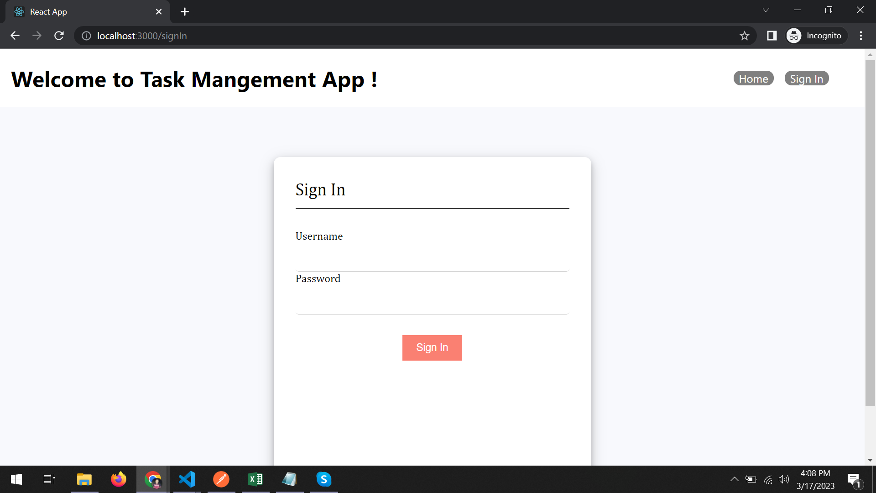Screen dimensions: 876x493
Task: Expand hidden system tray icons
Action: tap(735, 479)
